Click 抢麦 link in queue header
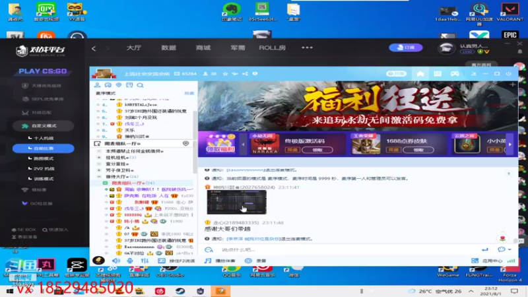Viewport: 528px width, 297px height. point(189,93)
